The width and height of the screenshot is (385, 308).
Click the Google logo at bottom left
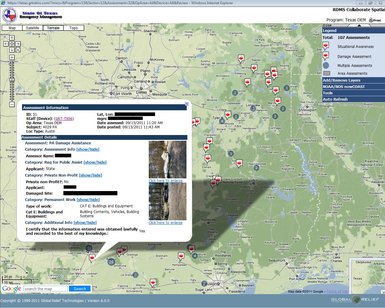12,288
